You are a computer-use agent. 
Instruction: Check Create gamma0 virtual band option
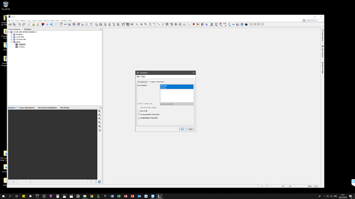click(x=139, y=114)
